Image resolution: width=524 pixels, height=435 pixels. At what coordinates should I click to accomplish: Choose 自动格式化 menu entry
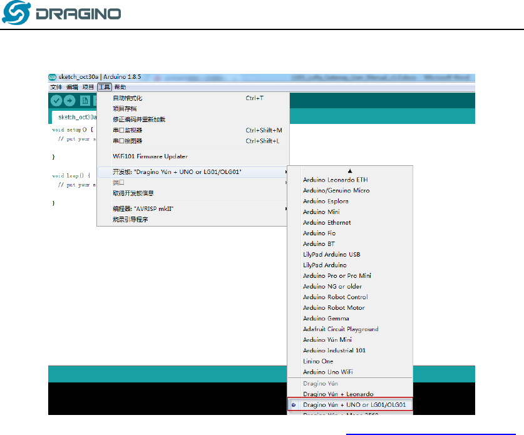(x=193, y=98)
